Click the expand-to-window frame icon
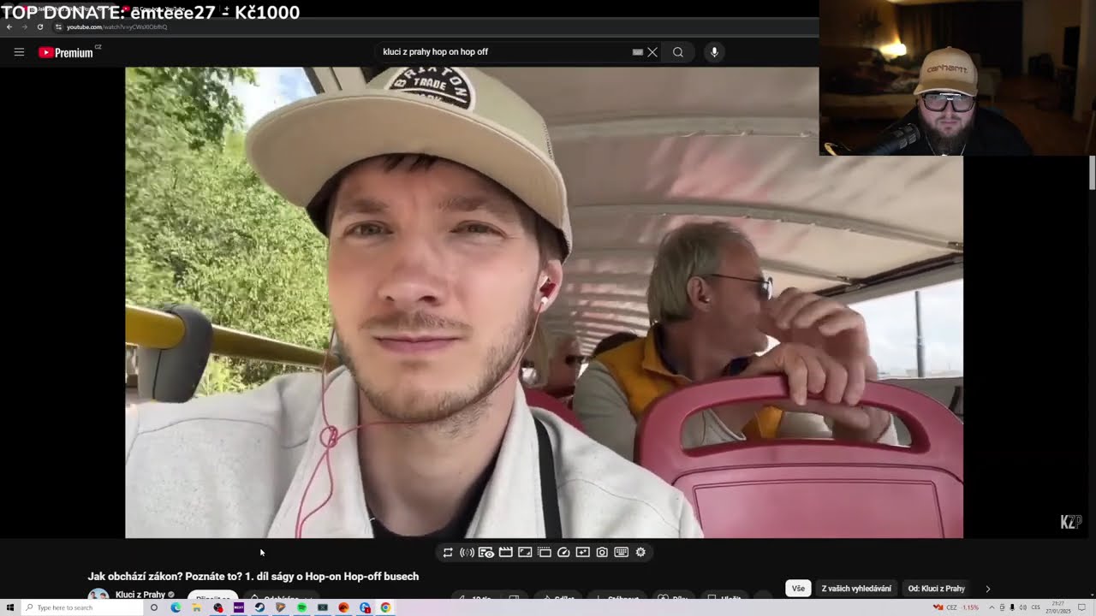 pos(525,553)
